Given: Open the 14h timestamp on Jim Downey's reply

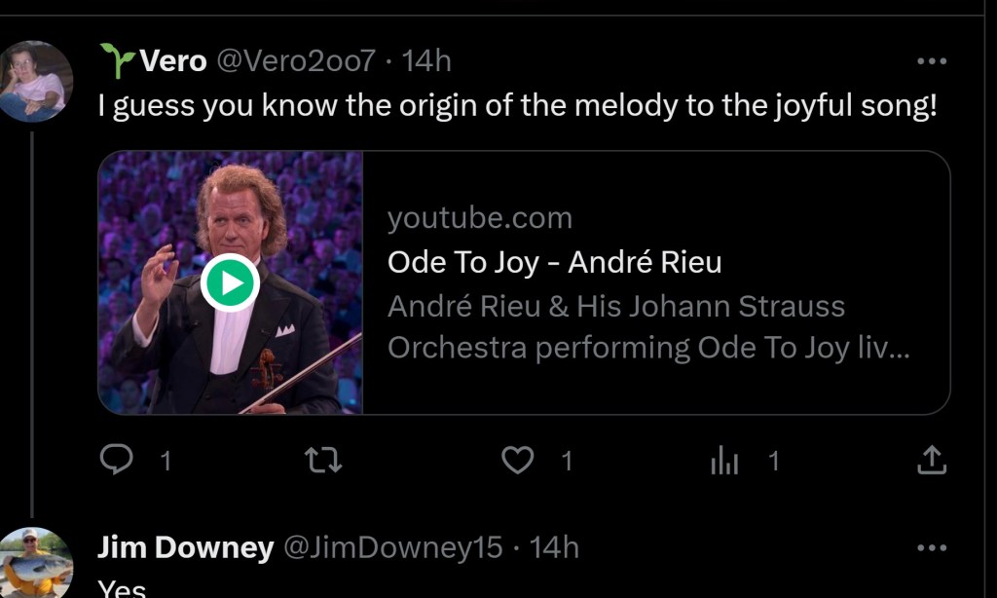Looking at the screenshot, I should pos(554,548).
